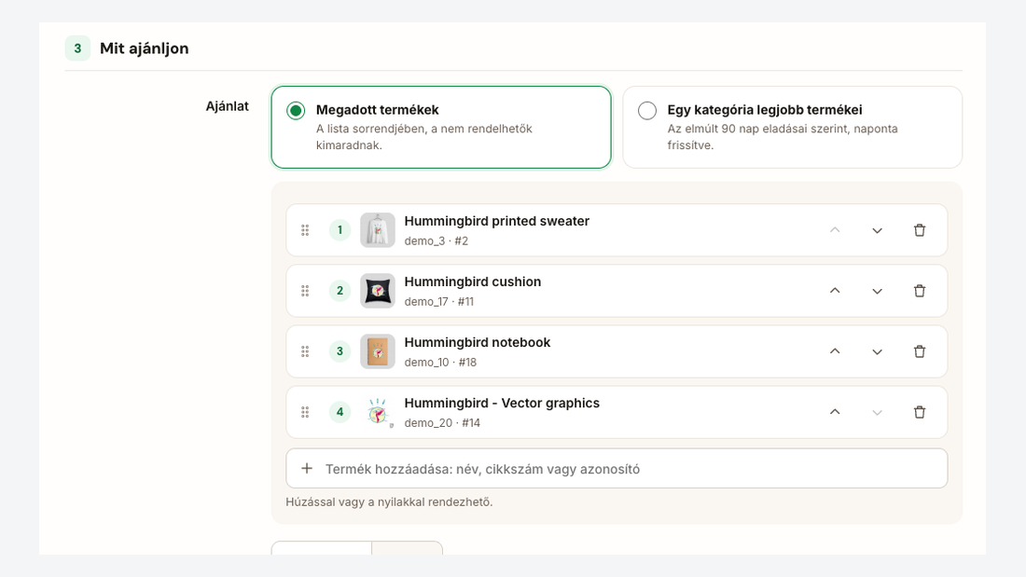This screenshot has height=577, width=1026.
Task: Click the plus icon in add-product field
Action: 306,468
